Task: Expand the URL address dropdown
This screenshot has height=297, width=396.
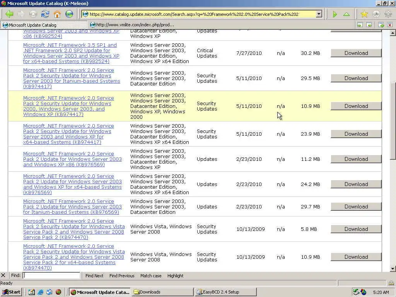Action: pos(319,14)
